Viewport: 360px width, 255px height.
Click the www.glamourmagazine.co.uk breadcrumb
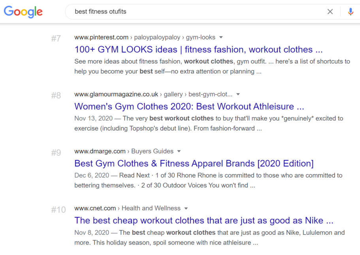[x=116, y=94]
